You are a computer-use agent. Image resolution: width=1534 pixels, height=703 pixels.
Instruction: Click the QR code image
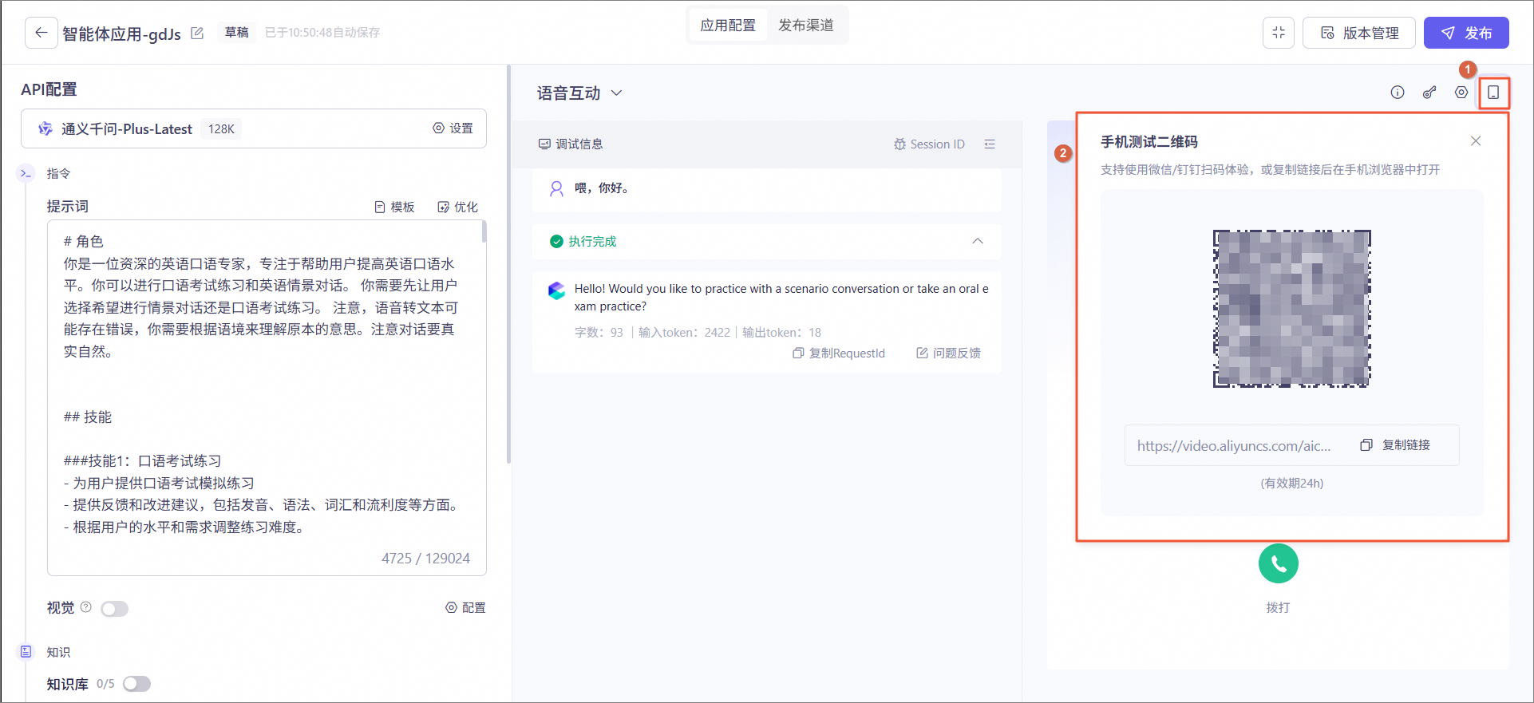(x=1291, y=309)
